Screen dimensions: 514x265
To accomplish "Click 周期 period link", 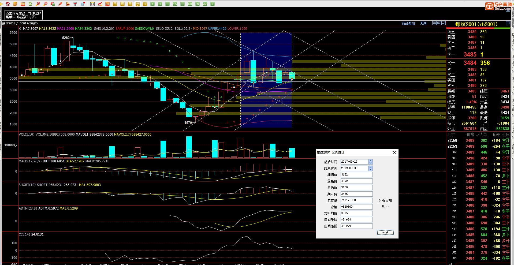I will [423, 23].
